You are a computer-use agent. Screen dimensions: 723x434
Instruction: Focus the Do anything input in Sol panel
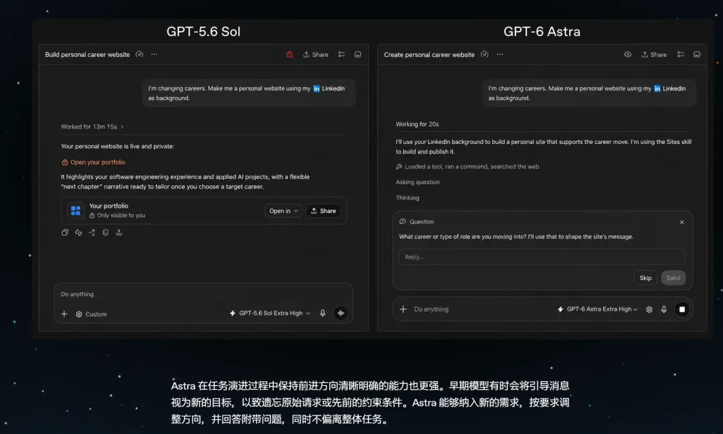pyautogui.click(x=203, y=294)
